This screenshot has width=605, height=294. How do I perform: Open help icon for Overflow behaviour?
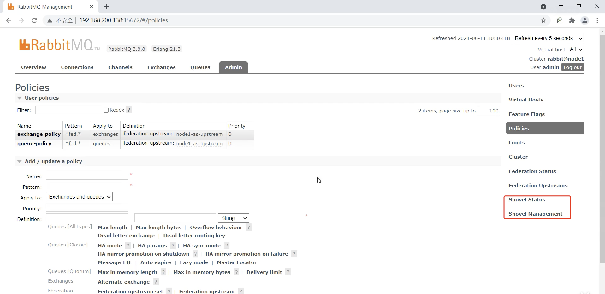tap(248, 228)
